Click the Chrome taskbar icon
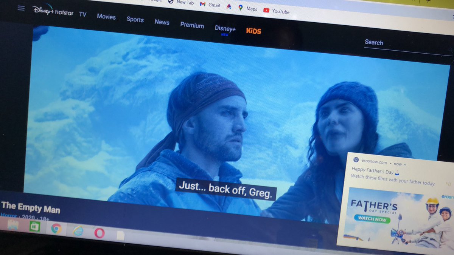Image resolution: width=454 pixels, height=255 pixels. (56, 228)
